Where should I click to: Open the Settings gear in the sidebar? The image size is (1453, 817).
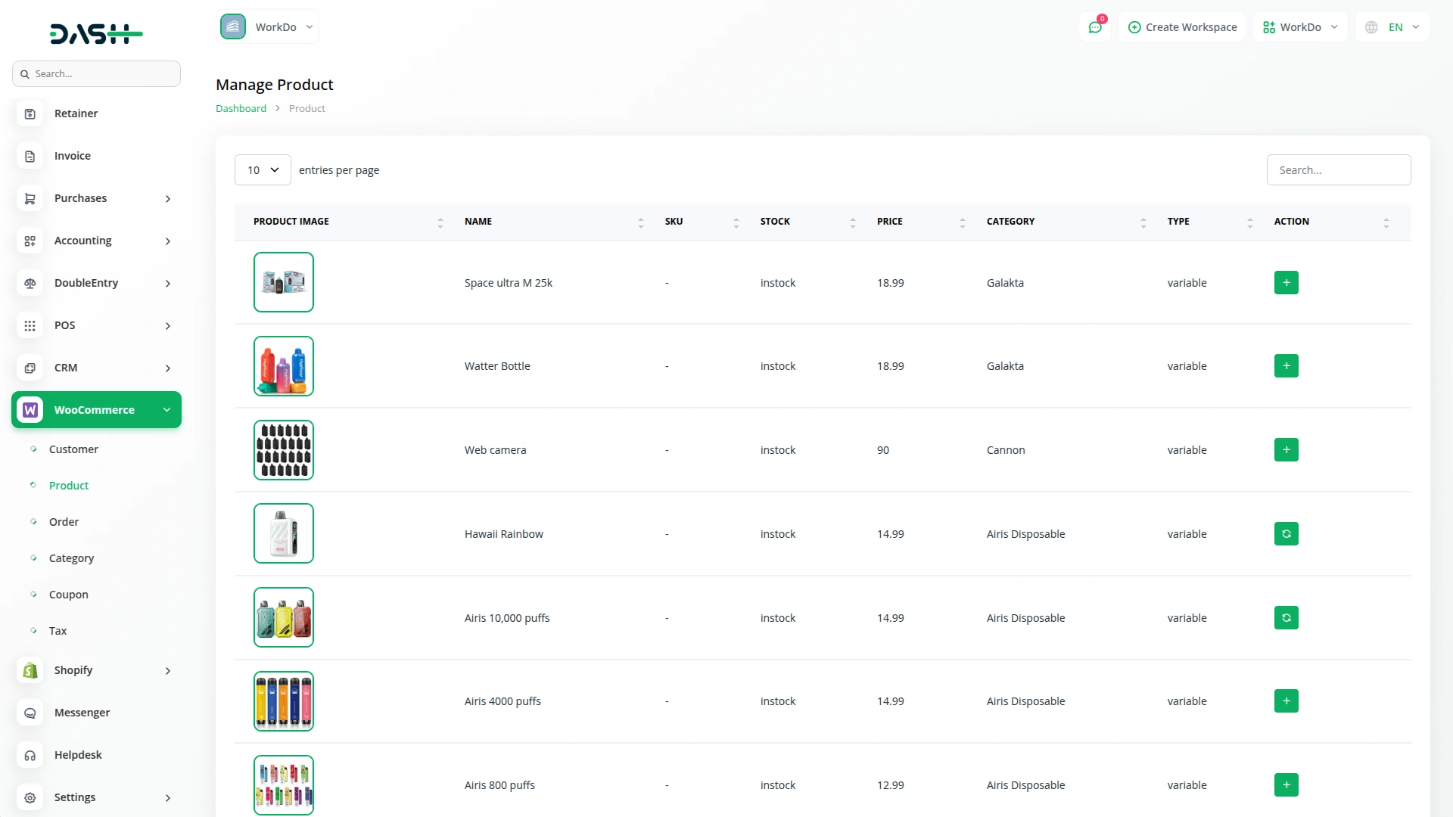click(30, 797)
